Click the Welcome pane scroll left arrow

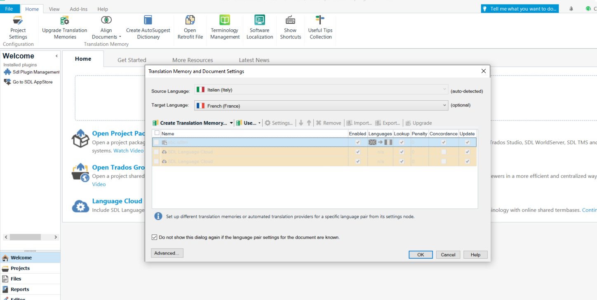coord(6,237)
